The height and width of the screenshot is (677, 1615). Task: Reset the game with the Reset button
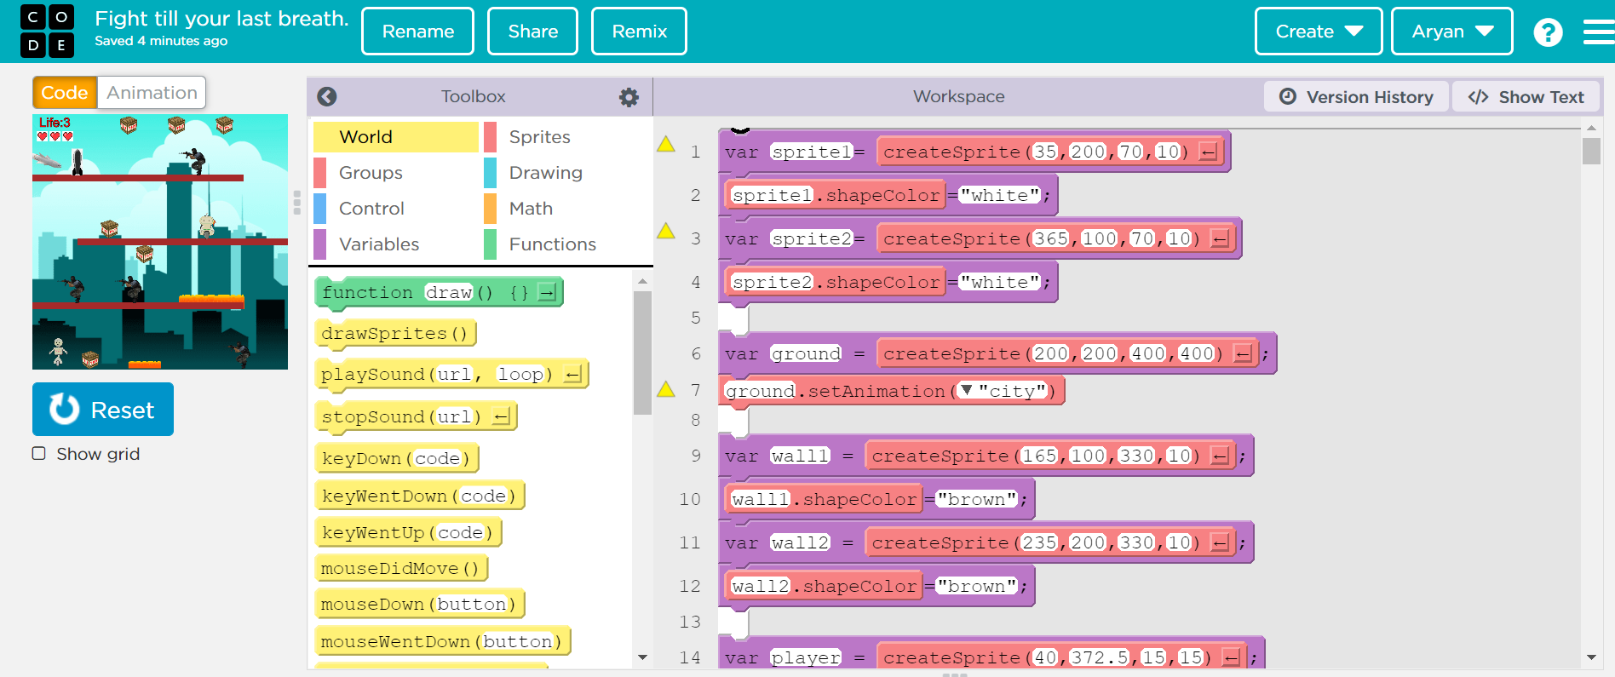point(103,410)
